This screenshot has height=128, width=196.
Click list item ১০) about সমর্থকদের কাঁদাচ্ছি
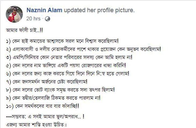(x=42, y=106)
